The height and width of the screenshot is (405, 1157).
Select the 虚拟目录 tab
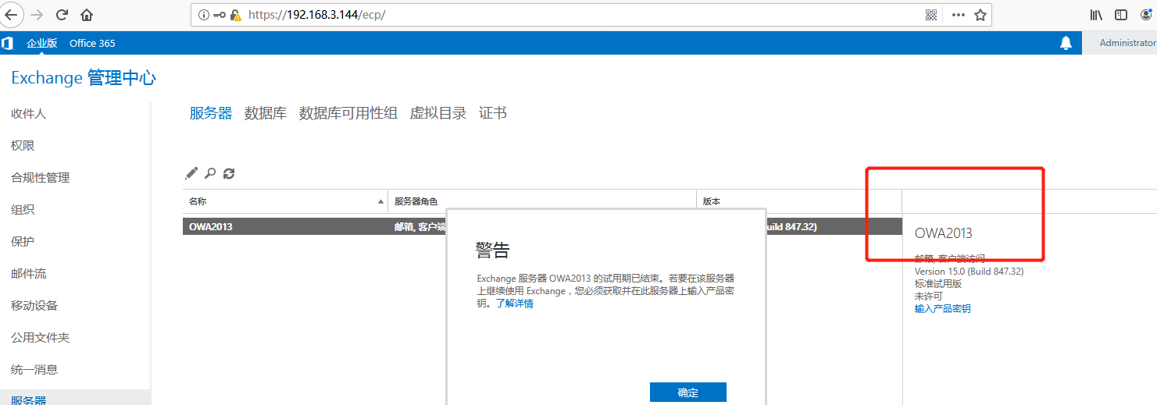[438, 113]
